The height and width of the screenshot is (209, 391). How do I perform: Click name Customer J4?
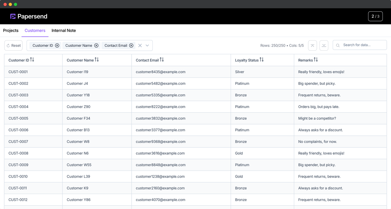pos(77,84)
